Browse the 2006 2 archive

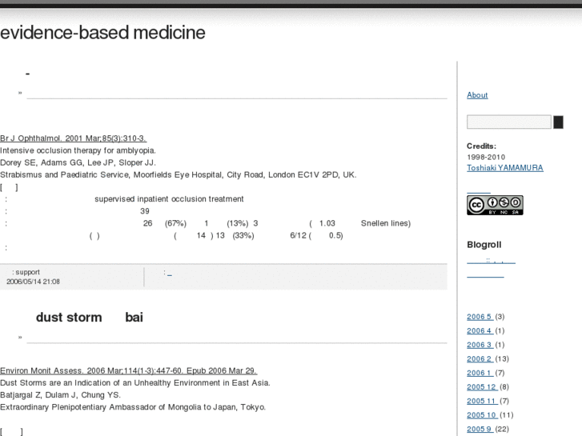480,359
